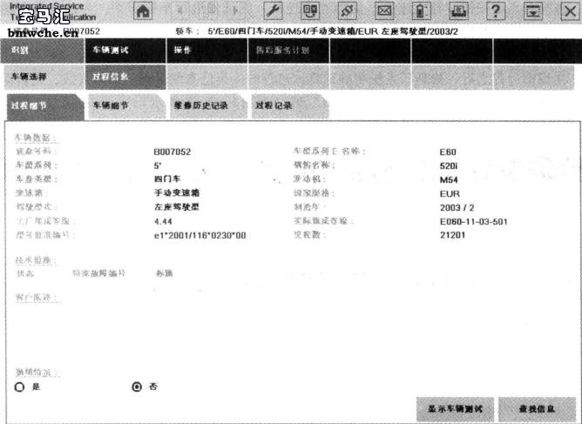
Task: Click the 标题 column header
Action: coord(165,273)
